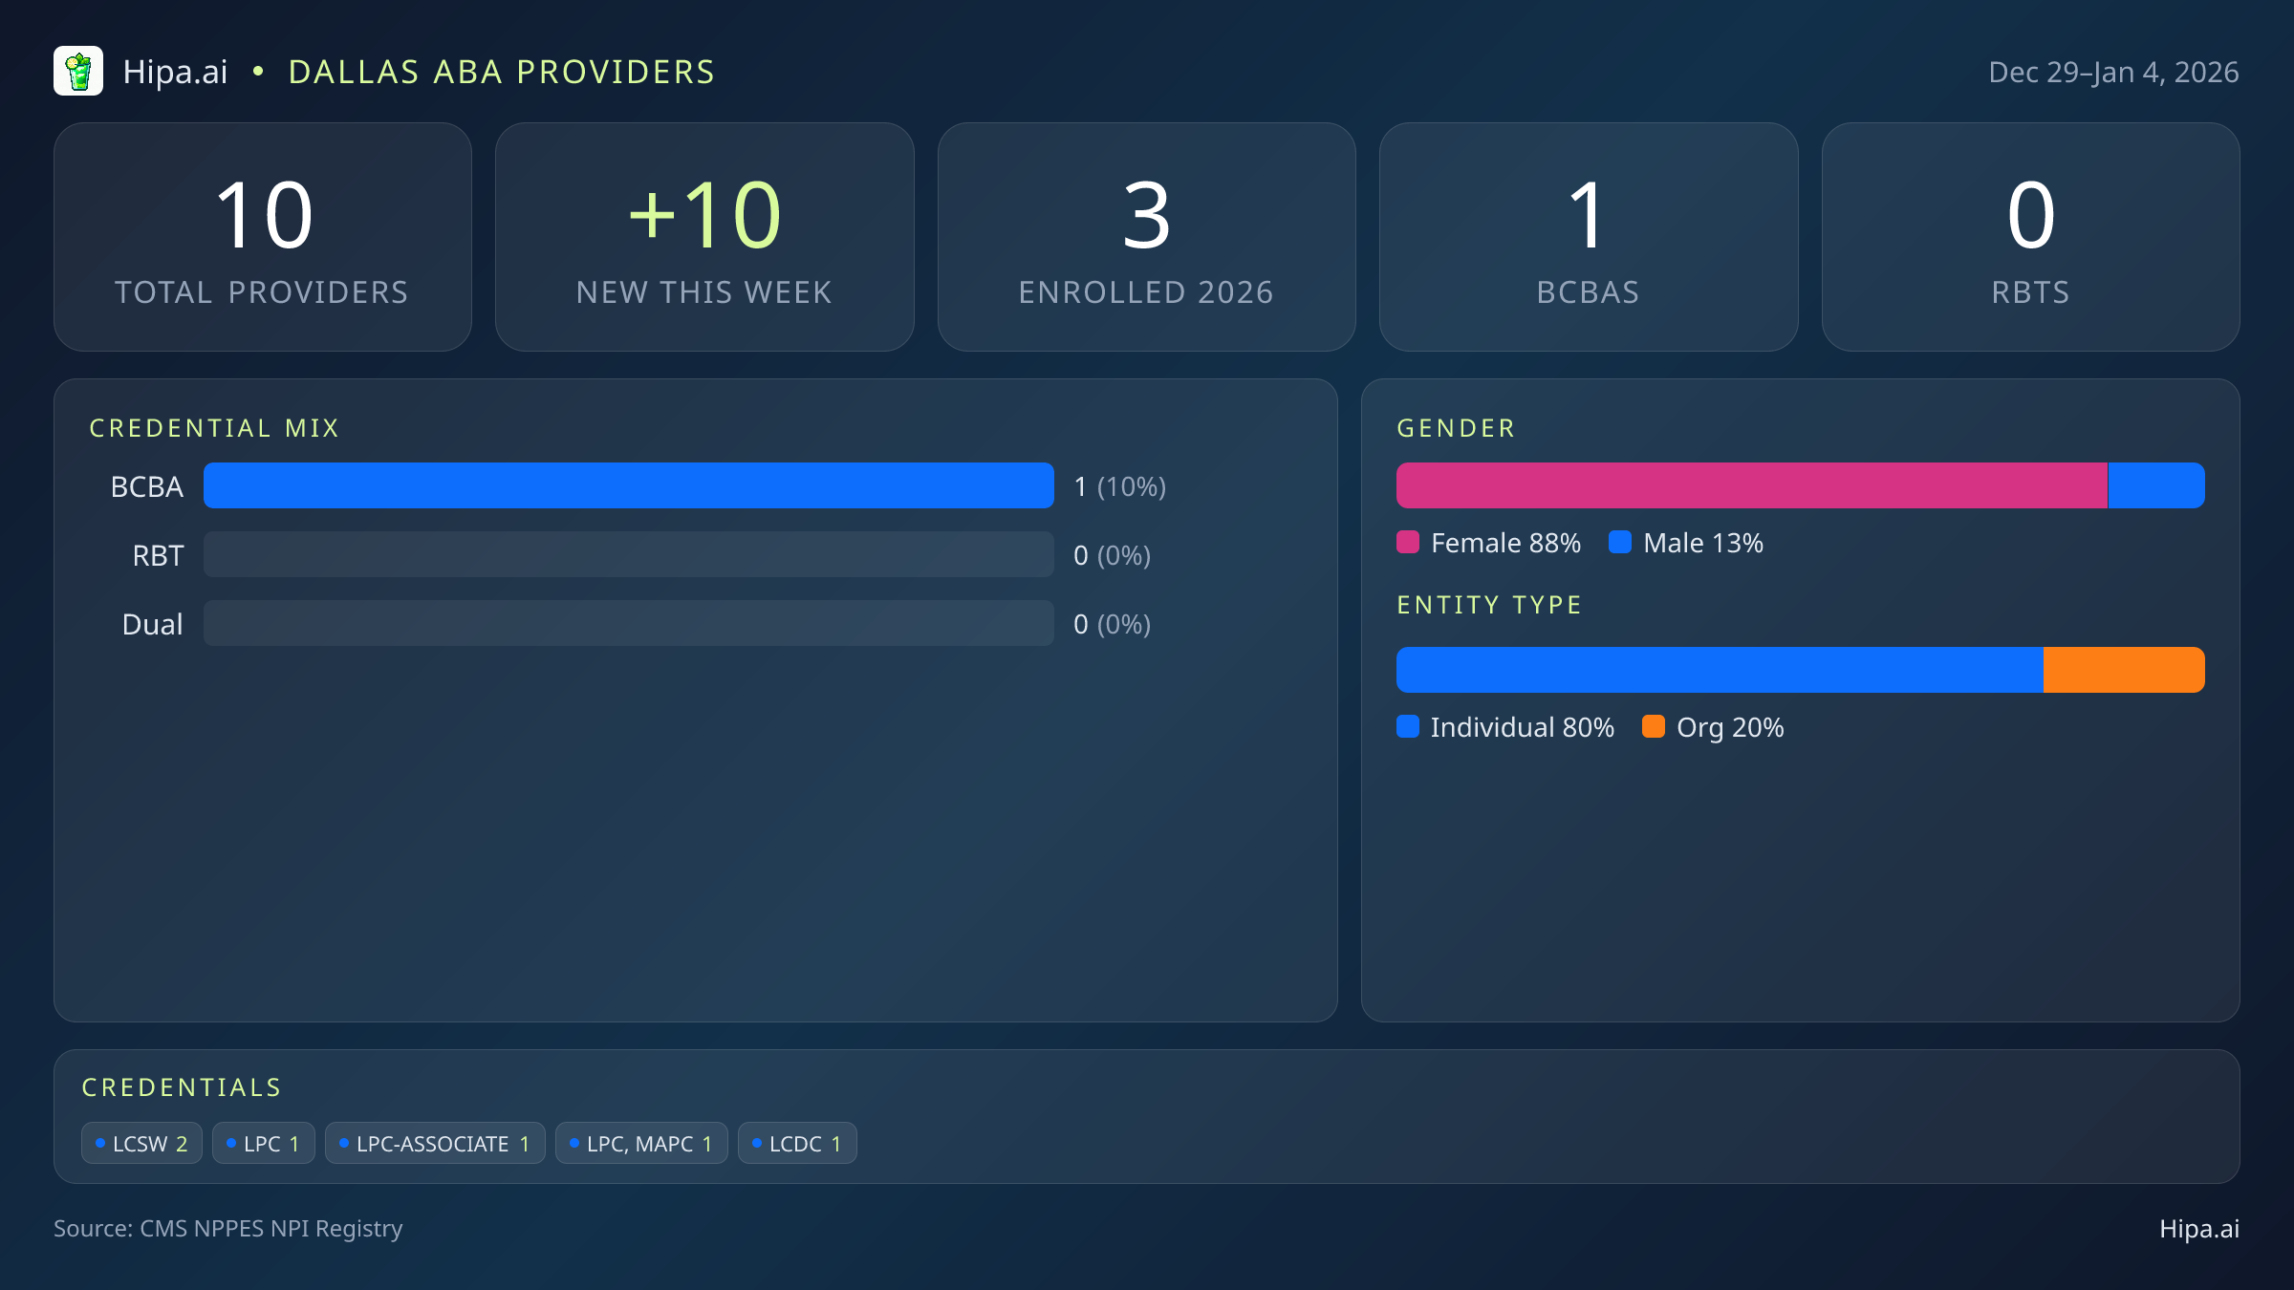
Task: Click the Gender distribution bar
Action: coord(1801,485)
